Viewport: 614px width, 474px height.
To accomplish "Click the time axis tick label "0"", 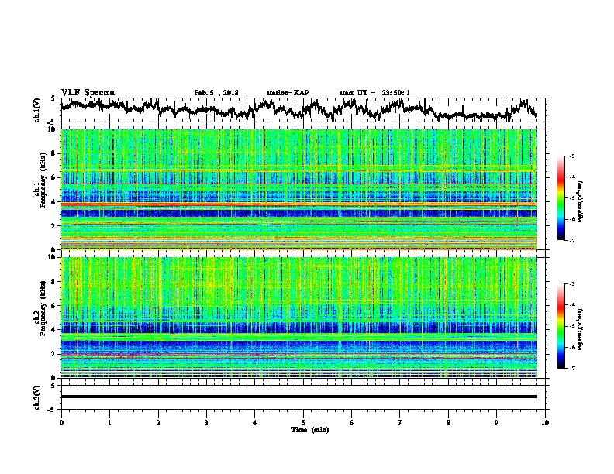I will coord(61,423).
